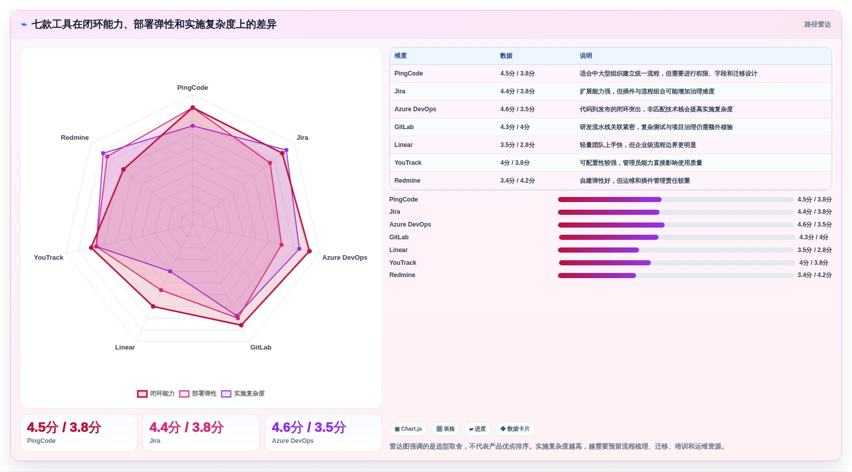Toggle the 实施复杂度 legend series
The height and width of the screenshot is (472, 852).
click(x=243, y=393)
